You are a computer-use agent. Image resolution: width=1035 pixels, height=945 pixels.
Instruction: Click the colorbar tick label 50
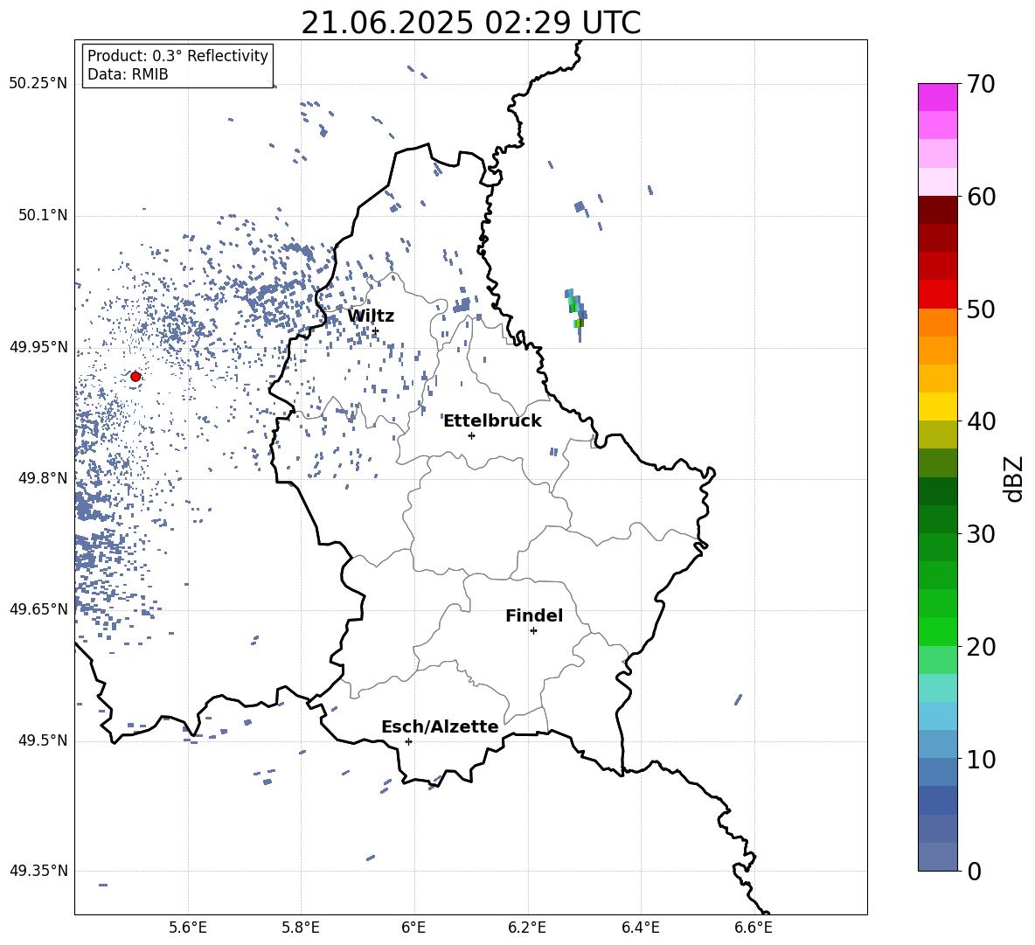[x=981, y=309]
